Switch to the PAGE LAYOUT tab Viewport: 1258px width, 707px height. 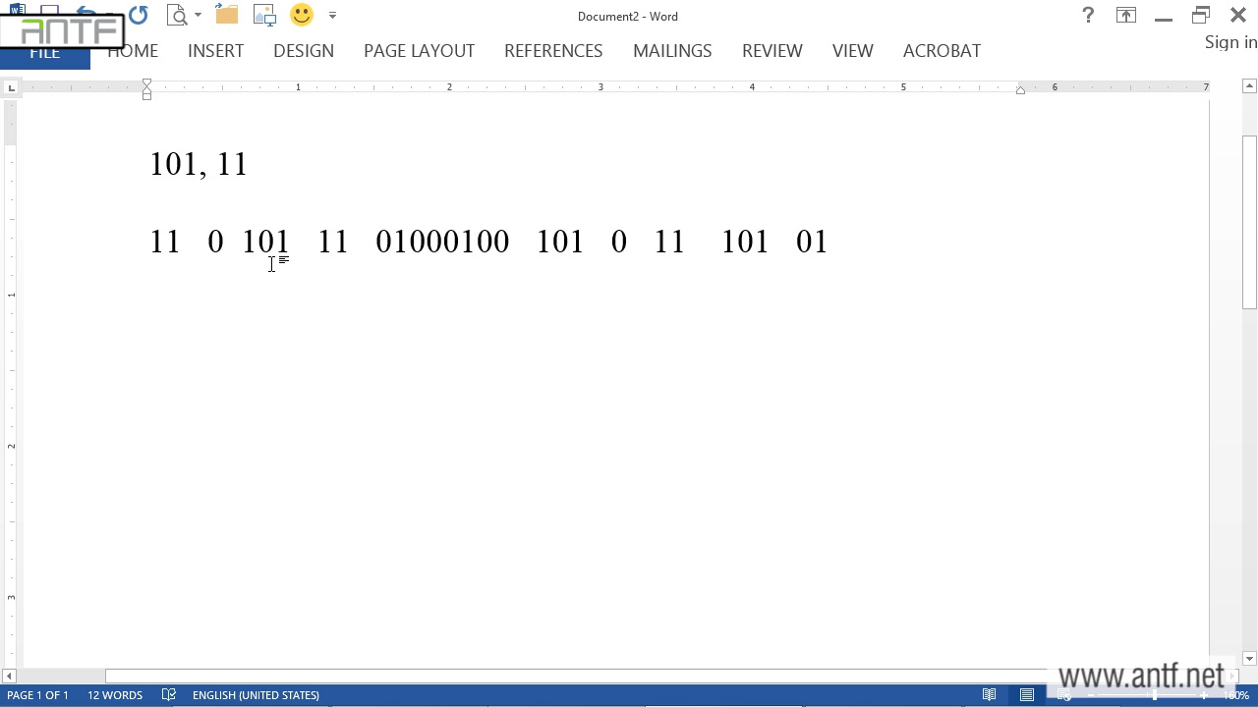point(419,51)
